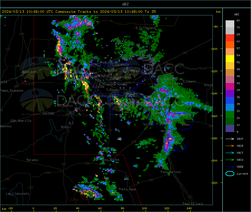Click the 'Lag.Llancanelo' map label
251x212 pixels.
[x=18, y=194]
